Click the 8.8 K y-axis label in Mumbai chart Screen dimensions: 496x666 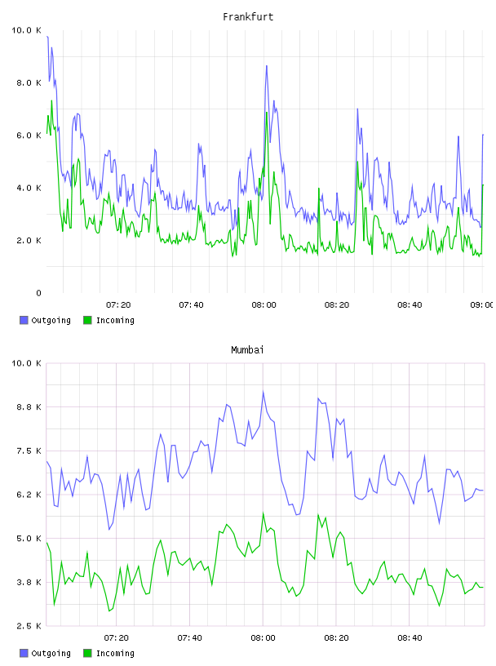[29, 407]
